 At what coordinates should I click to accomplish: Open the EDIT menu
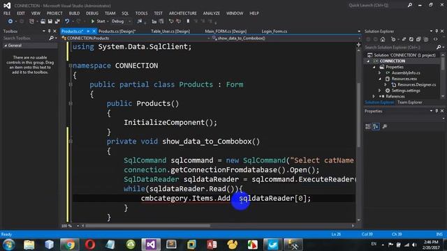point(21,13)
